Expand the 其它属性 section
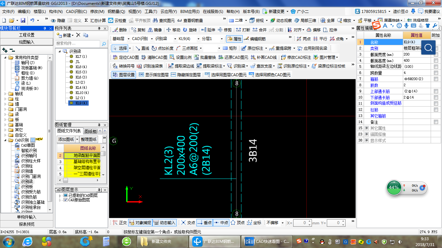This screenshot has width=442, height=248. pyautogui.click(x=367, y=128)
